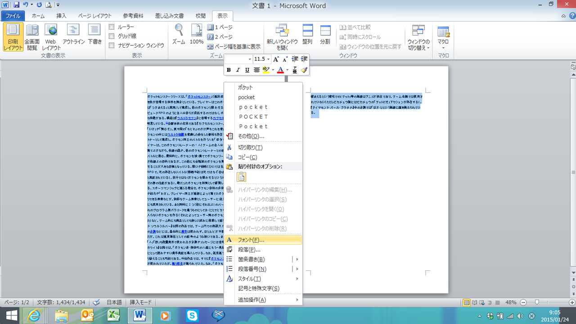
Task: Click Print Preview icon in Quick Access Toolbar
Action: [x=48, y=4]
